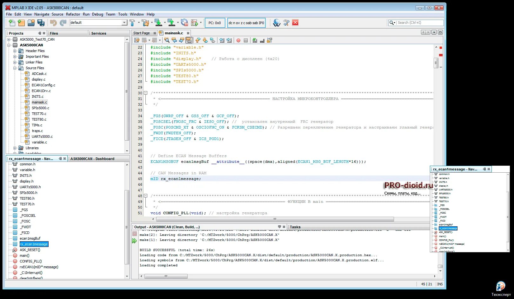The image size is (514, 299).
Task: Click the New Project toolbar icon
Action: [21, 23]
